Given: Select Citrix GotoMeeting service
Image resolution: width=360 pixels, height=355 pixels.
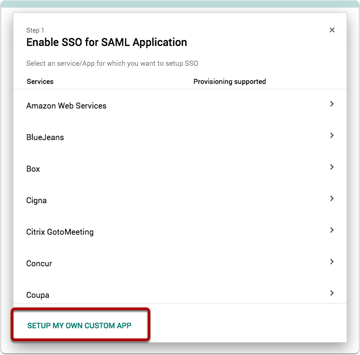Looking at the screenshot, I should point(60,232).
